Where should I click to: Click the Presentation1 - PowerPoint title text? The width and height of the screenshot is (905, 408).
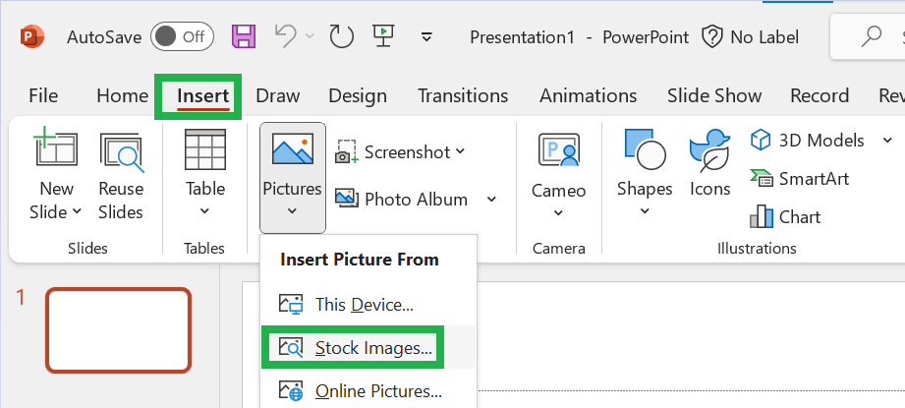tap(580, 37)
